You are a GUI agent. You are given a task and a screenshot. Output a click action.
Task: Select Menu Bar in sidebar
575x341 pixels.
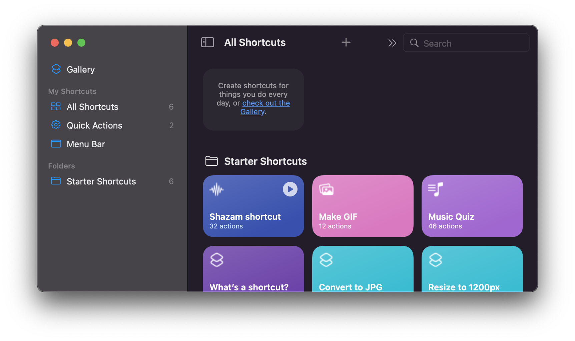(86, 144)
